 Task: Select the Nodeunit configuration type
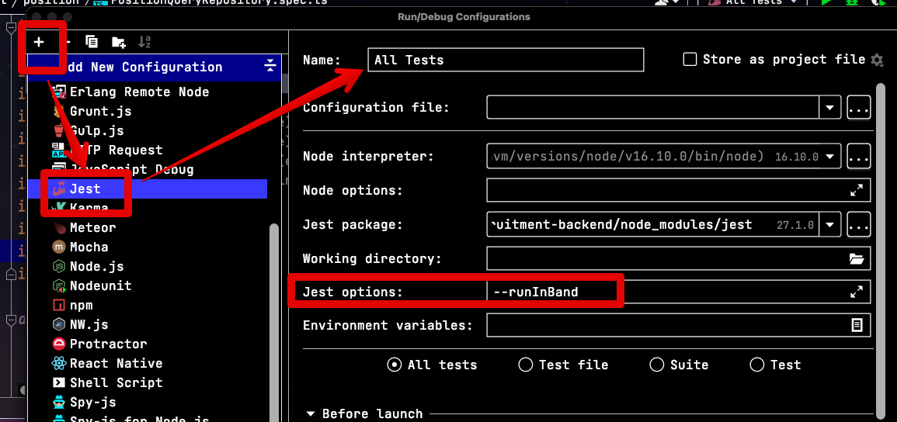92,285
